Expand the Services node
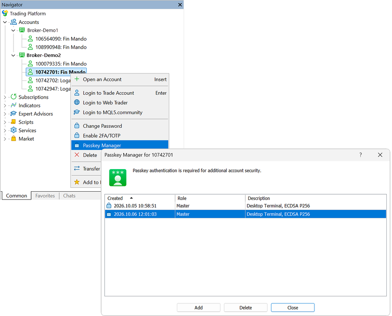The image size is (392, 316). [x=5, y=130]
